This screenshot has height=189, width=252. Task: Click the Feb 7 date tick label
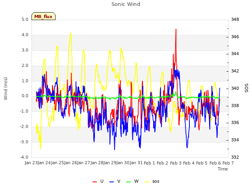pos(228,163)
